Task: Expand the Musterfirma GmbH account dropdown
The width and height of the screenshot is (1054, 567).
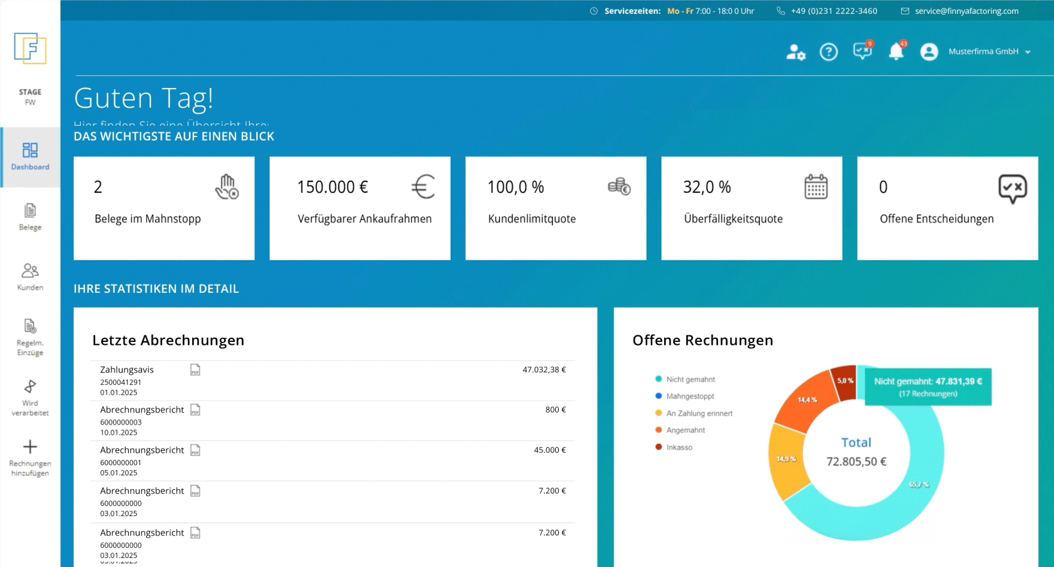Action: [x=989, y=51]
